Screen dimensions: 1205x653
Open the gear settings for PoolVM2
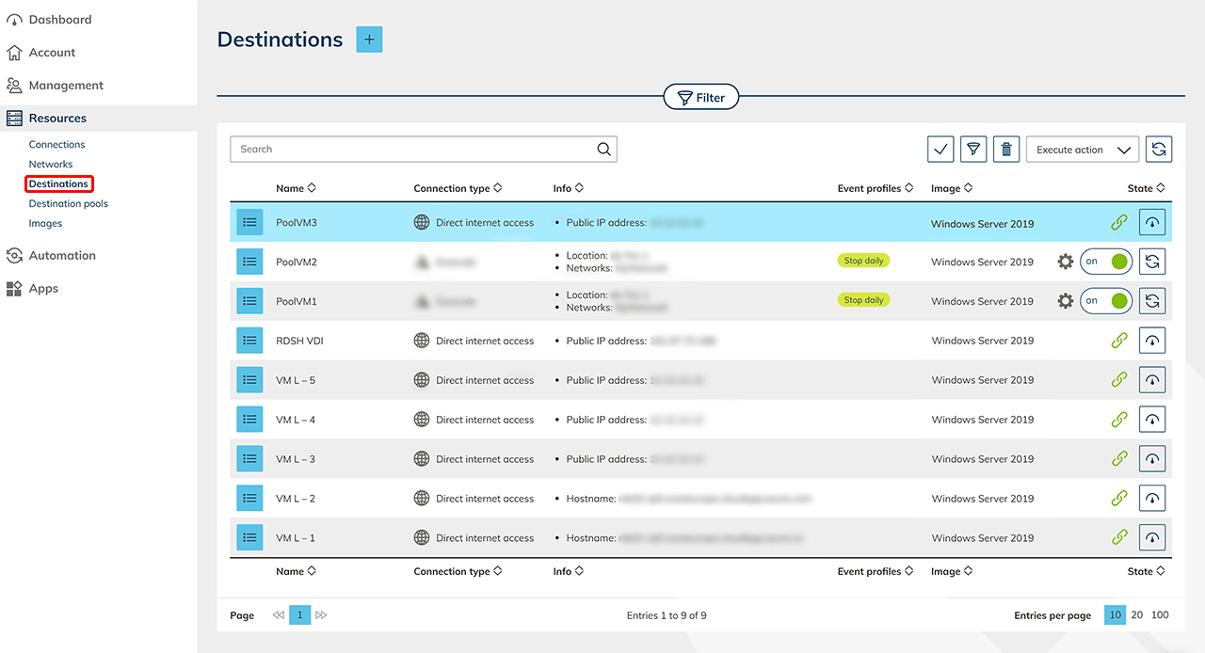(x=1065, y=262)
